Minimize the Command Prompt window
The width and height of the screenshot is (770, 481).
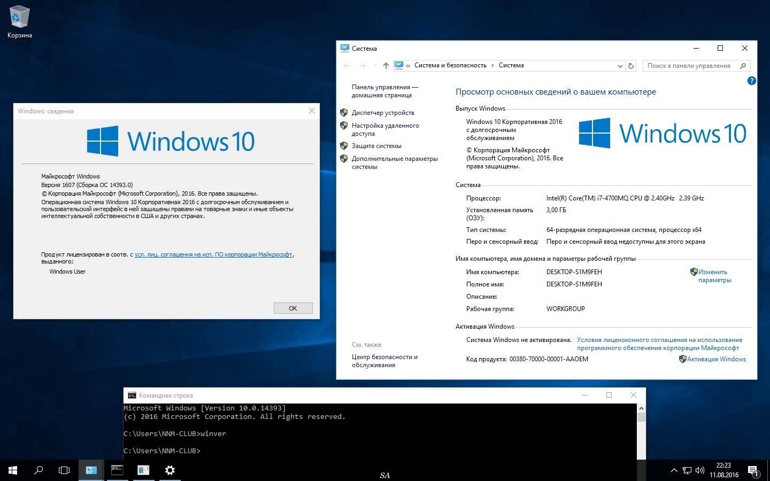[584, 395]
